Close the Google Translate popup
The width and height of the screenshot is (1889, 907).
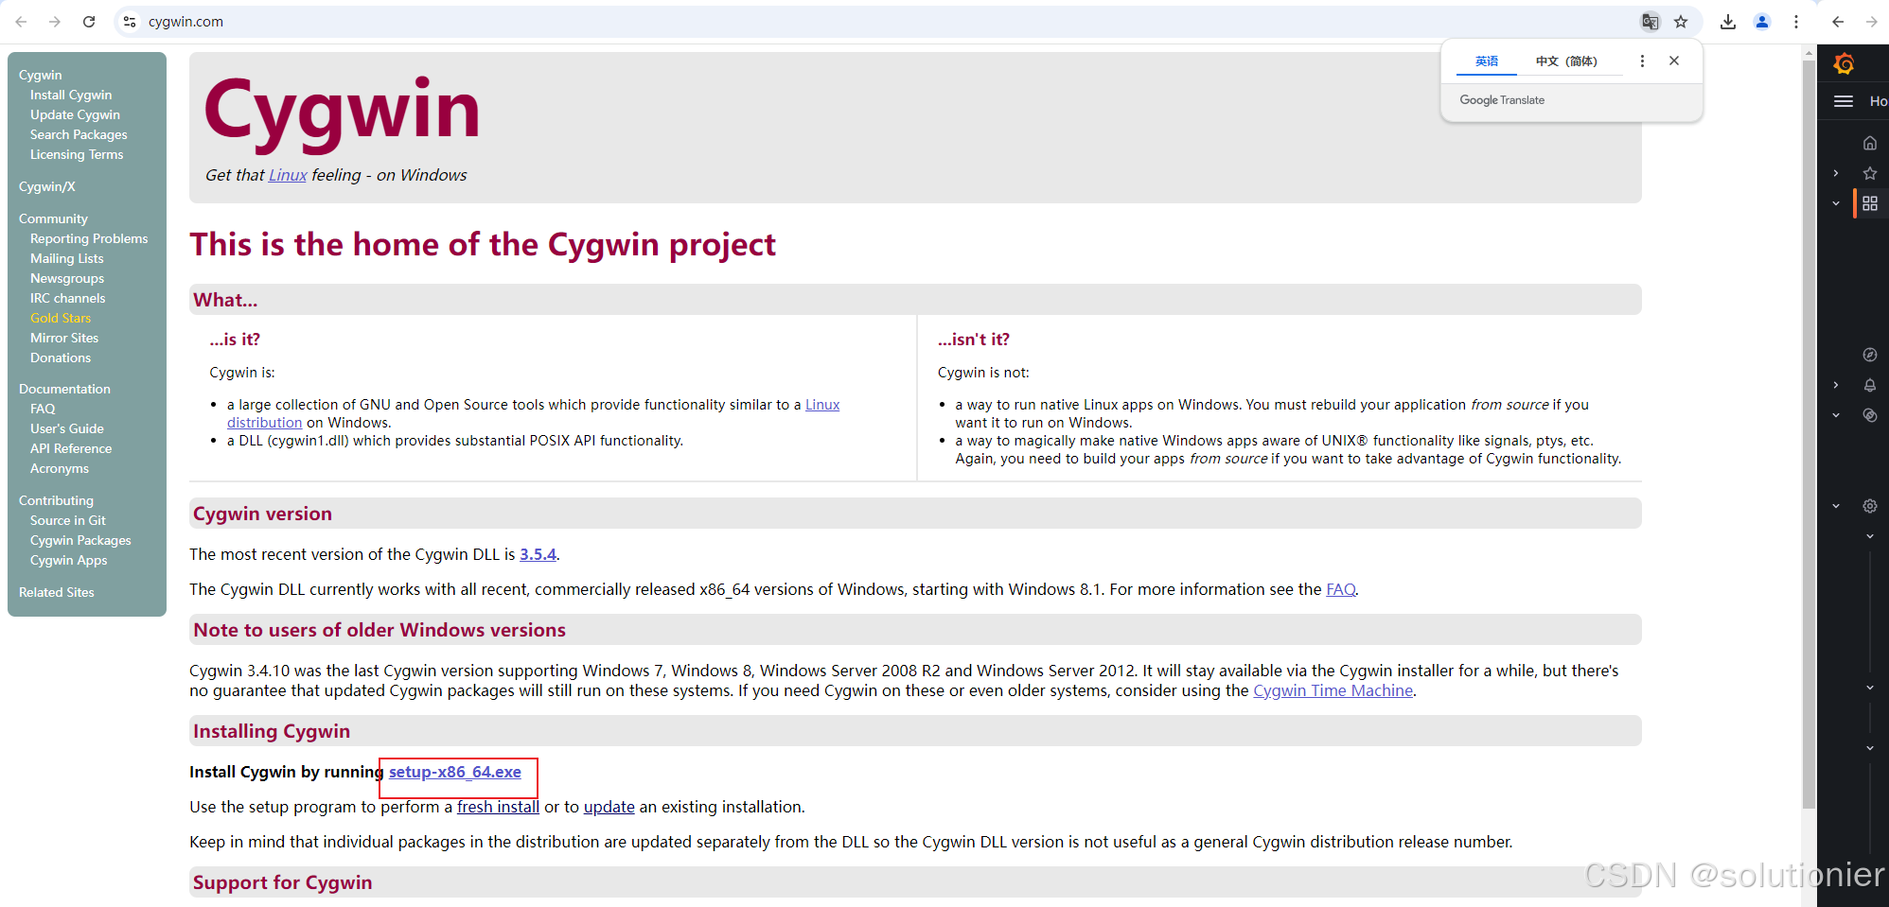click(x=1674, y=61)
